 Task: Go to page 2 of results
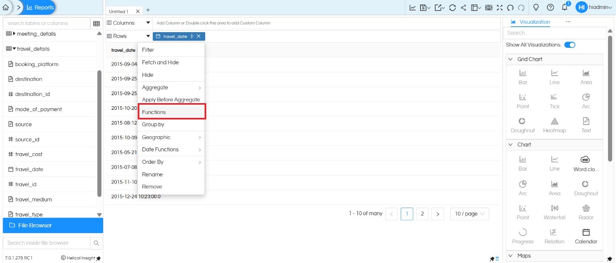(x=422, y=214)
